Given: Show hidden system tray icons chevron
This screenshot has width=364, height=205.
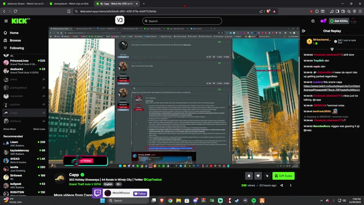Looking at the screenshot, I should click(x=321, y=200).
